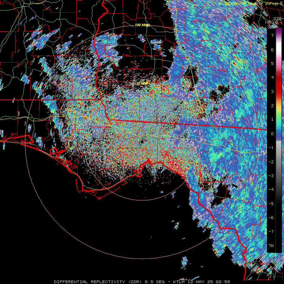Click the purple top of the color bar

[x=279, y=32]
